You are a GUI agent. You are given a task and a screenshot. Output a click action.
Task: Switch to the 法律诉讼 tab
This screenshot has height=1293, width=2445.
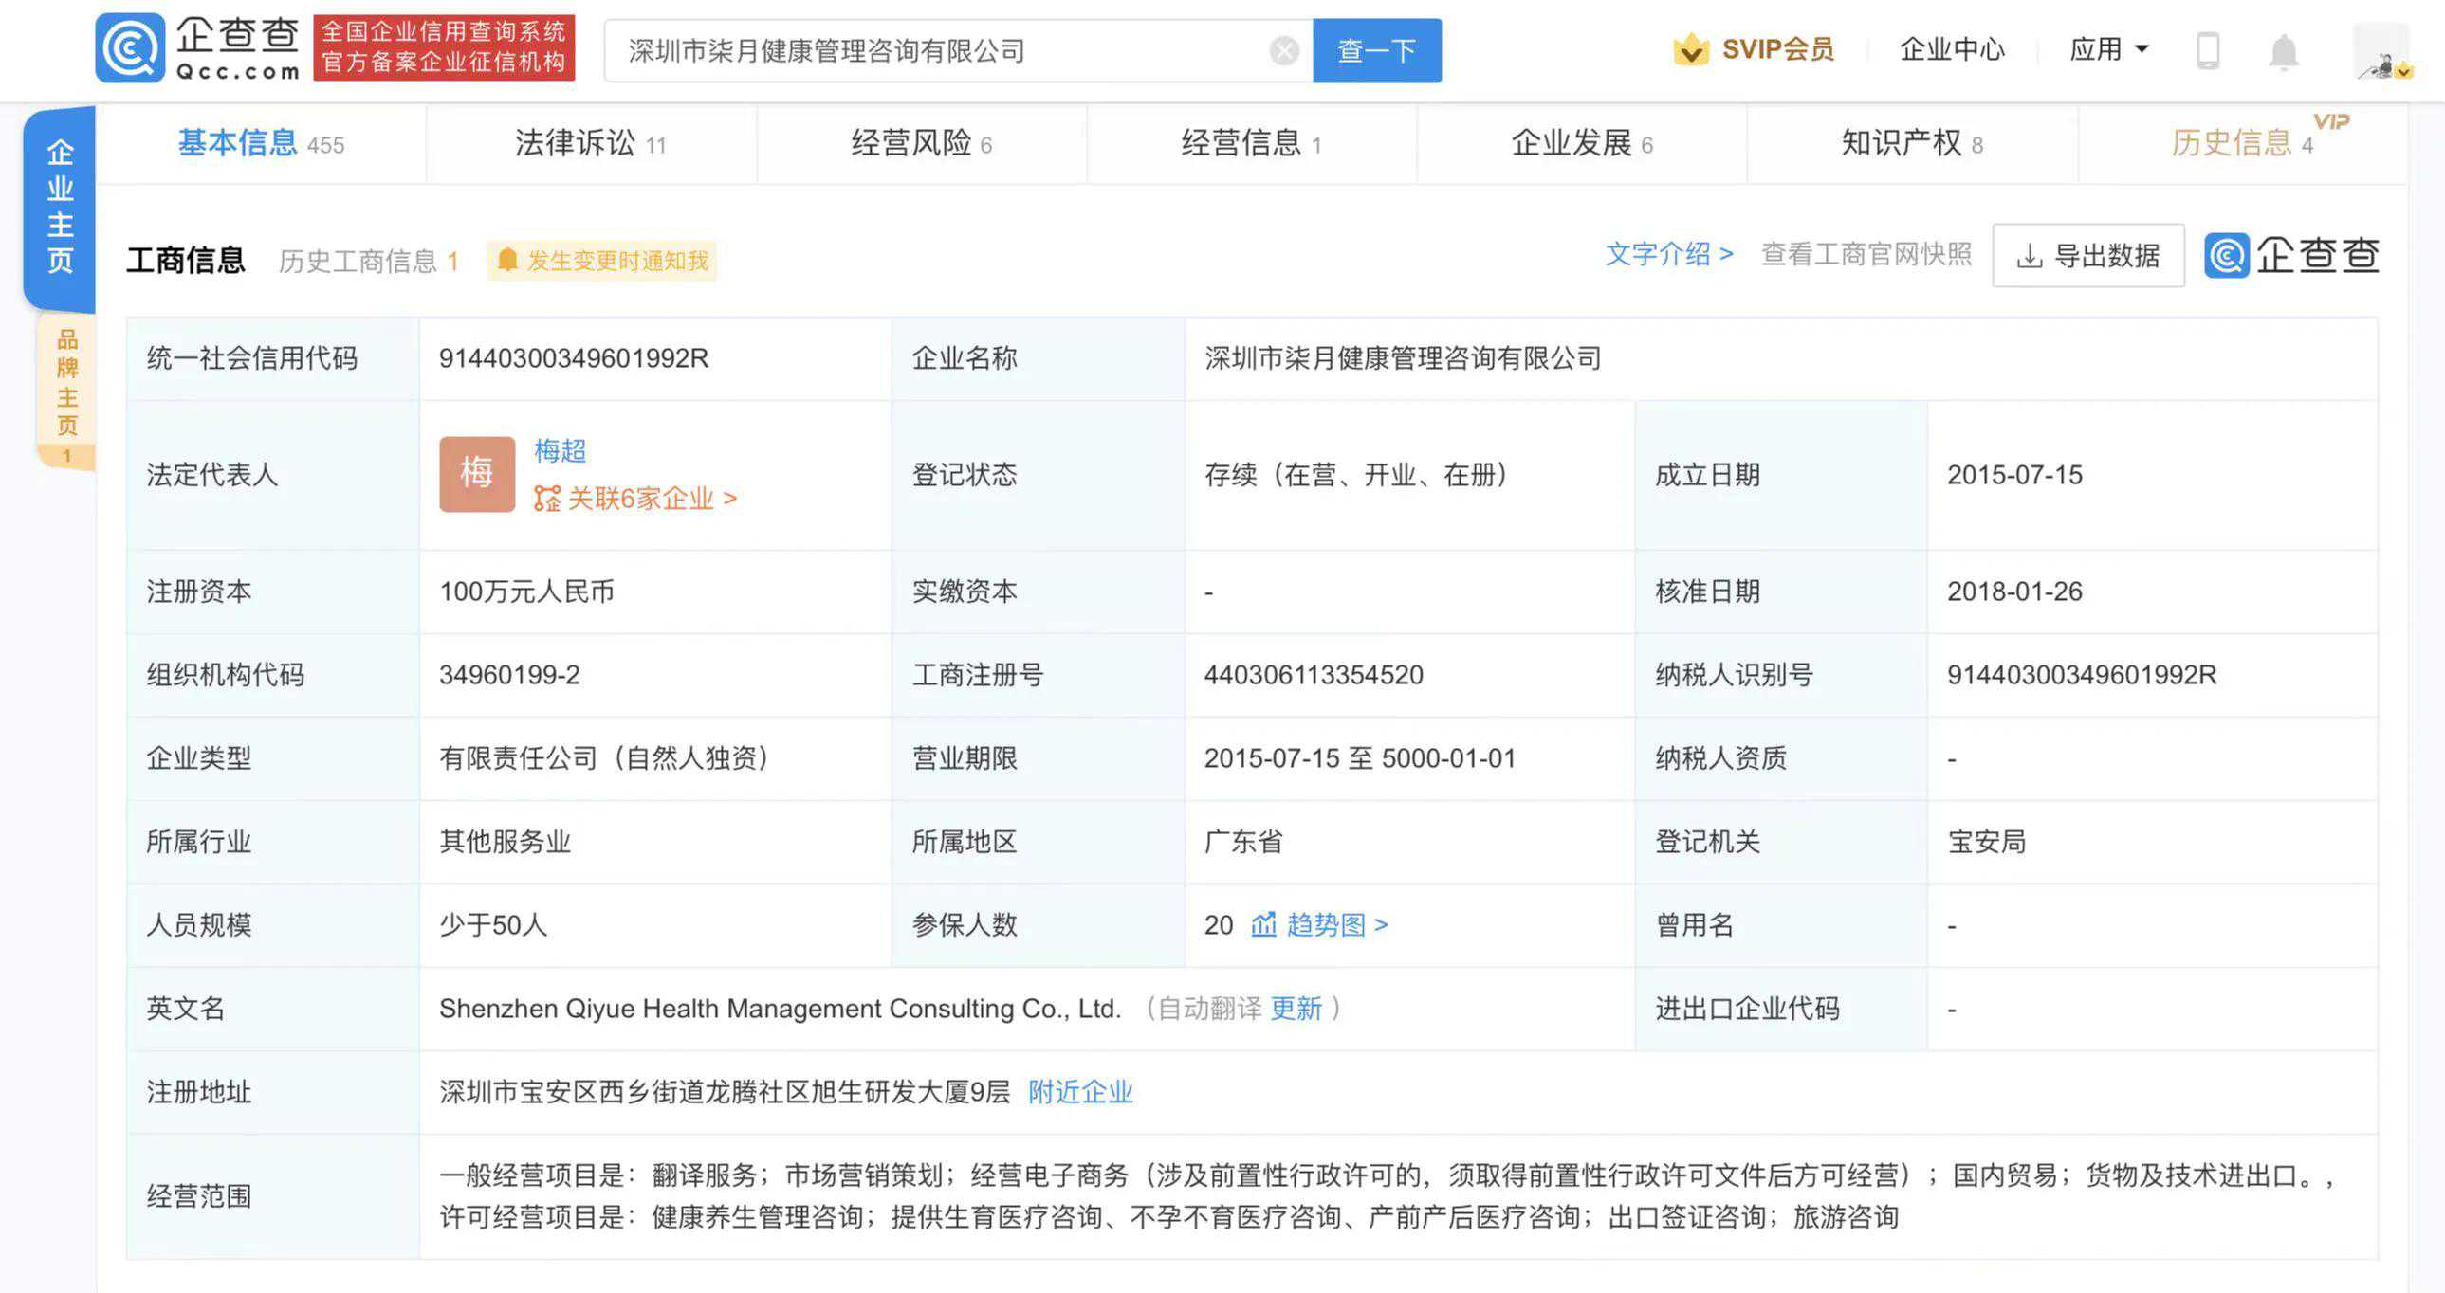pyautogui.click(x=589, y=143)
